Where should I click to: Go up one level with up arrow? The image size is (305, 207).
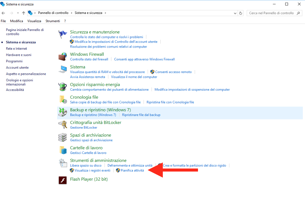pyautogui.click(x=24, y=13)
